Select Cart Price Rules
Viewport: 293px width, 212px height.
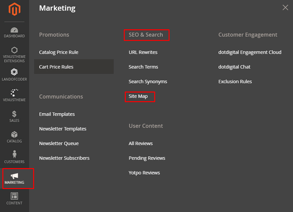(56, 67)
